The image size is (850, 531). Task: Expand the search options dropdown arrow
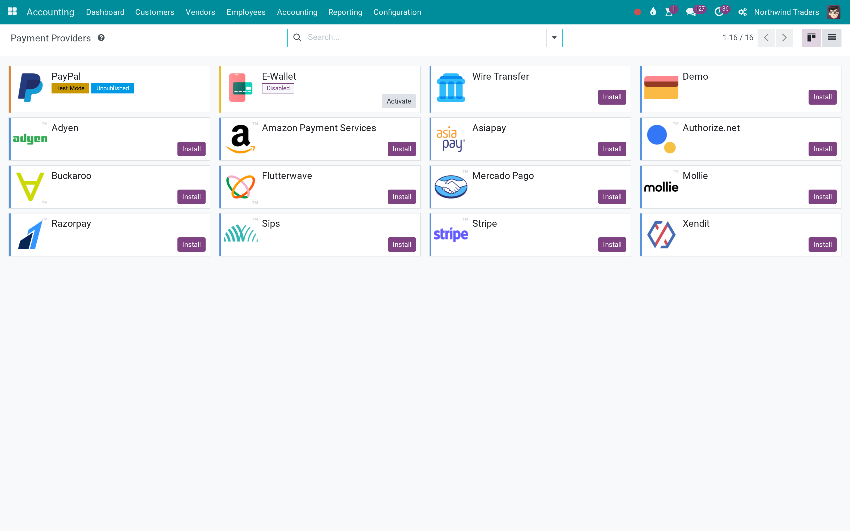click(x=554, y=38)
